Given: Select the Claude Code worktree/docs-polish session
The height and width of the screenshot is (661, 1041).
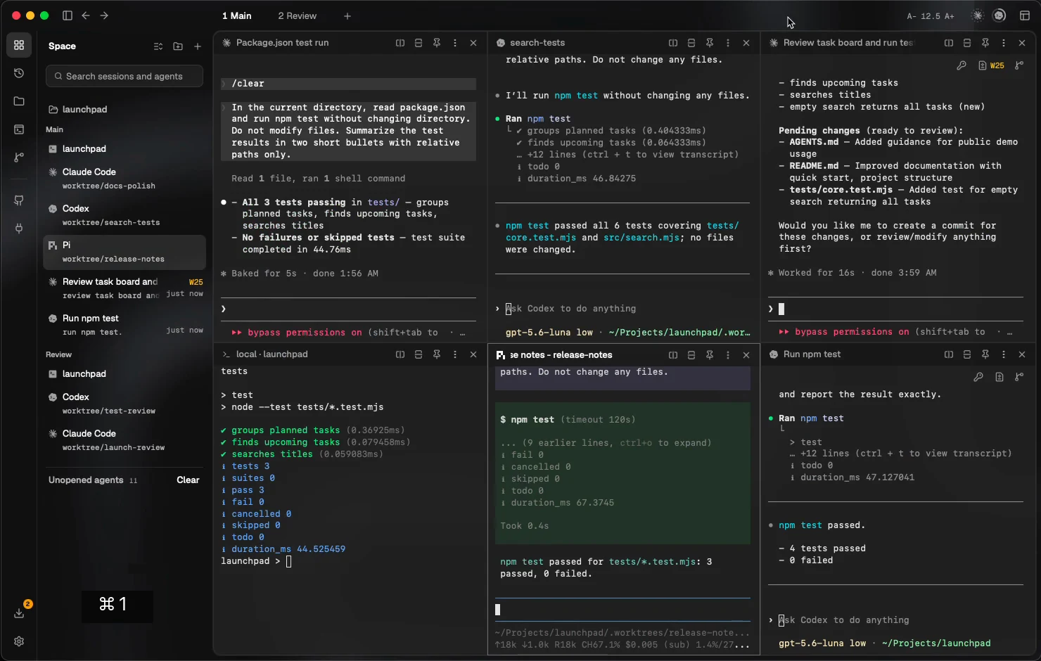Looking at the screenshot, I should coord(124,179).
